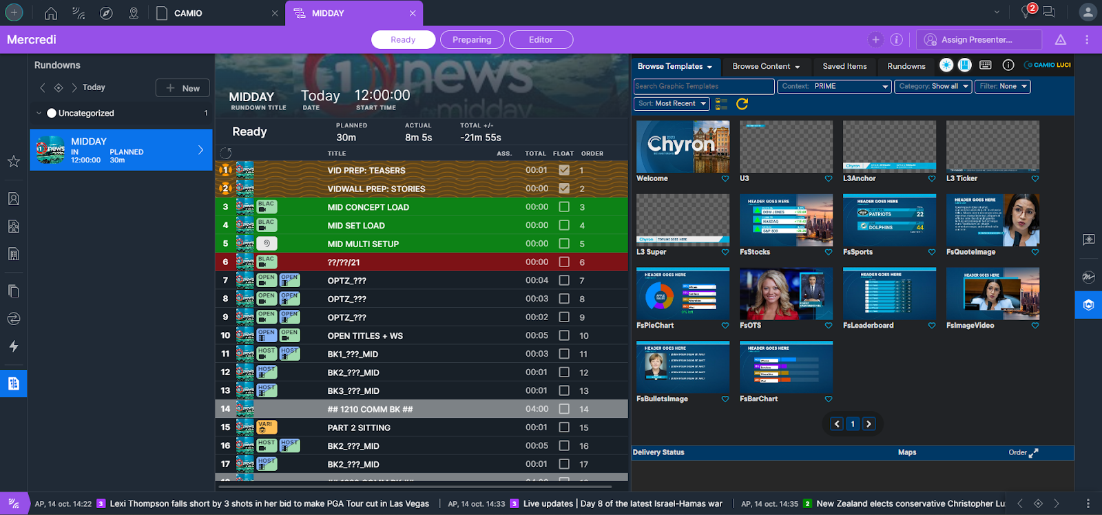Click the warning triangle icon near Assign Presenter

point(1061,40)
